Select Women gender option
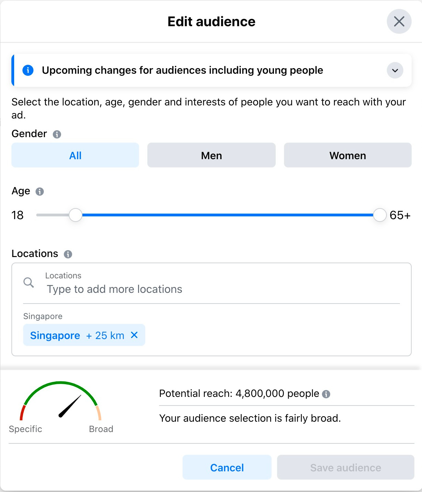 [347, 155]
